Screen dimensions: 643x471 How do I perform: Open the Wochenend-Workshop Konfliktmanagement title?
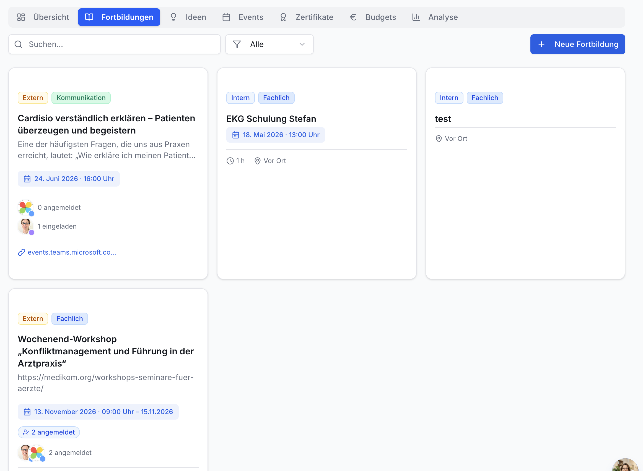106,351
